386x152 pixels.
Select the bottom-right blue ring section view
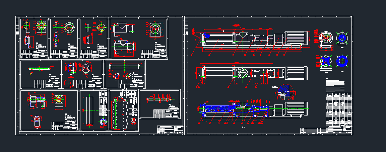[342, 62]
